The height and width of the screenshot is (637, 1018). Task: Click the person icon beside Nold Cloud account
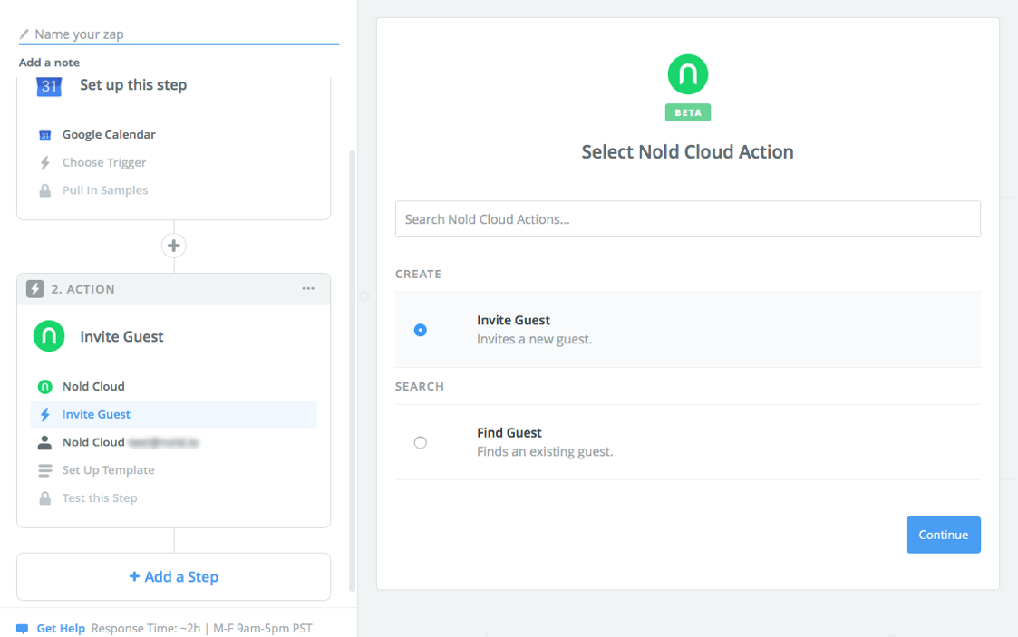(44, 442)
